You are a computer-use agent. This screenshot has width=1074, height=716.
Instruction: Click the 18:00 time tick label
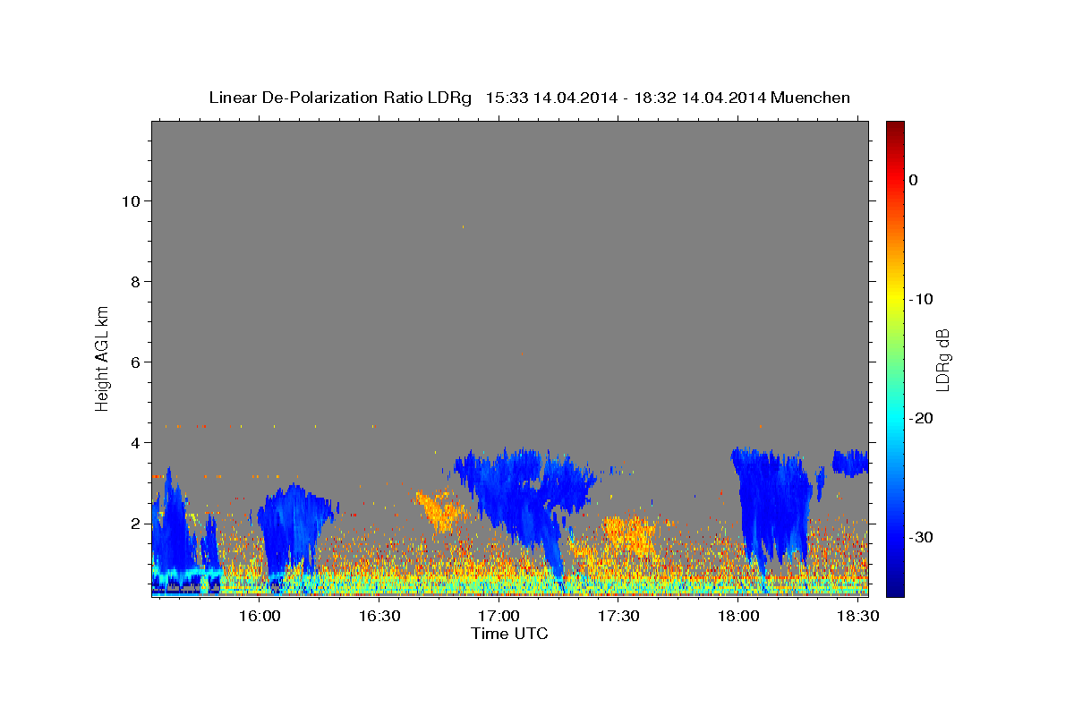737,616
